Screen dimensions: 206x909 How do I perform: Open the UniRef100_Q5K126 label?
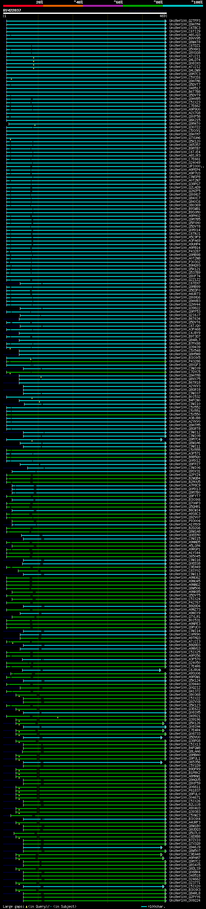pos(185,723)
